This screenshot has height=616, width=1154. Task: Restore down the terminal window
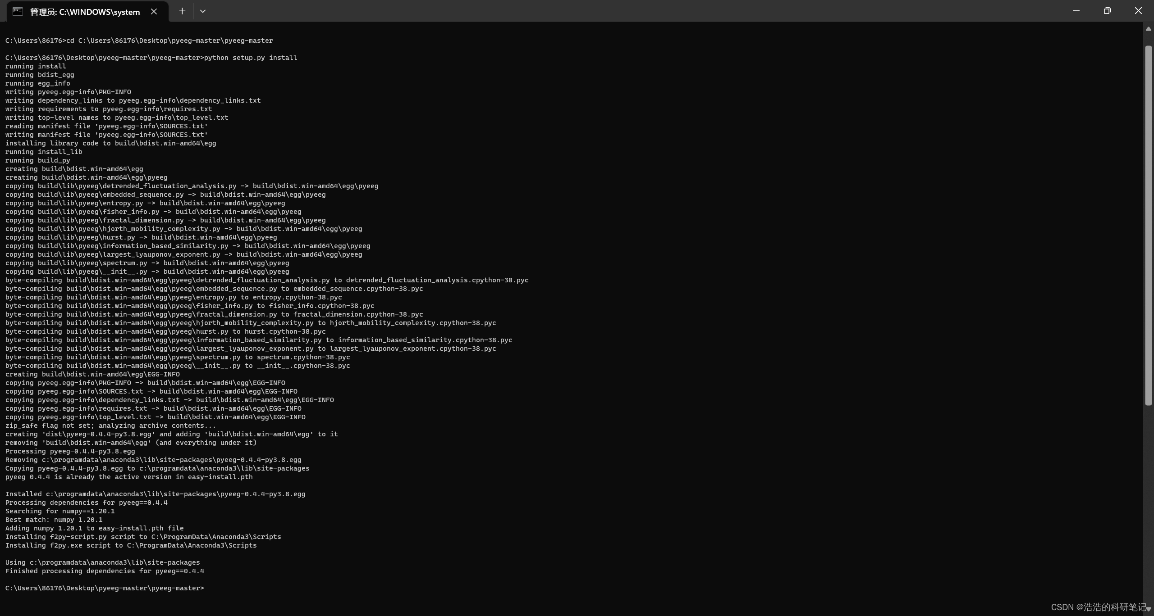tap(1107, 11)
